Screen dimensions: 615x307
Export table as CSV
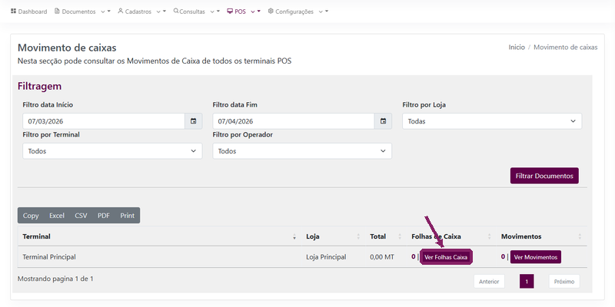[x=81, y=216]
